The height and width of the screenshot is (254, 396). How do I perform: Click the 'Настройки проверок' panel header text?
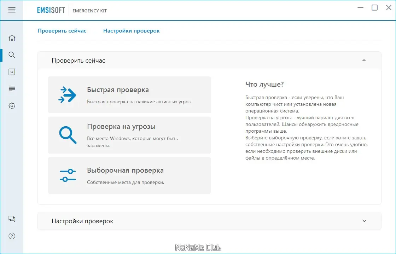pos(82,221)
